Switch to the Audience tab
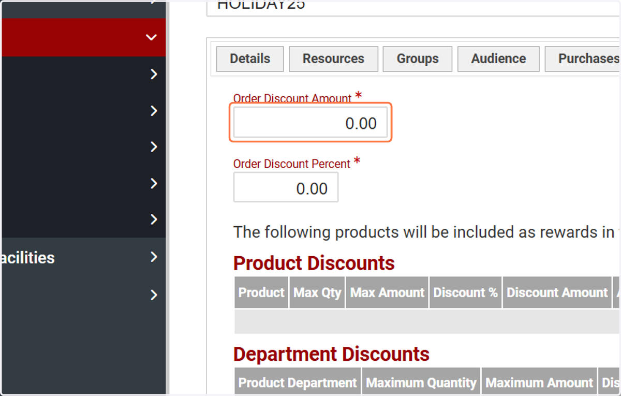 pyautogui.click(x=498, y=59)
